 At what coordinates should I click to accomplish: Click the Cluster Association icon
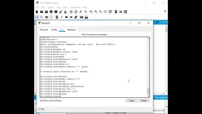[121, 12]
